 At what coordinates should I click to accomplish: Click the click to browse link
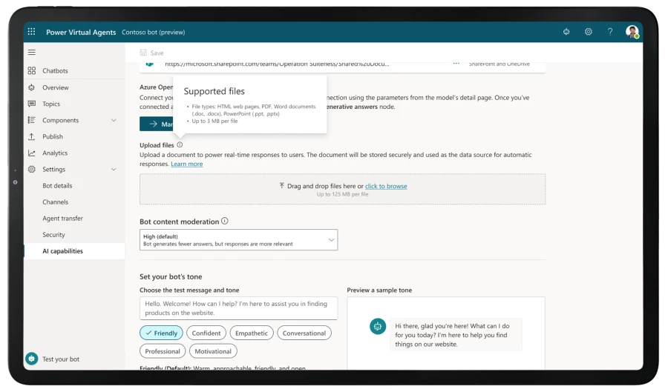tap(386, 186)
